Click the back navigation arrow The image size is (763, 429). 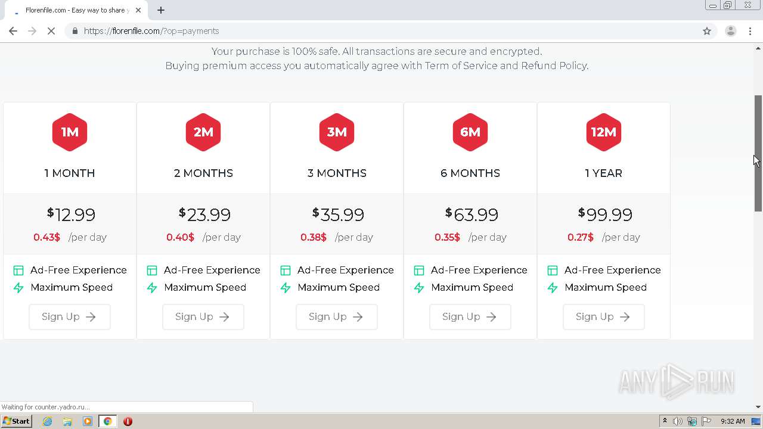[13, 31]
